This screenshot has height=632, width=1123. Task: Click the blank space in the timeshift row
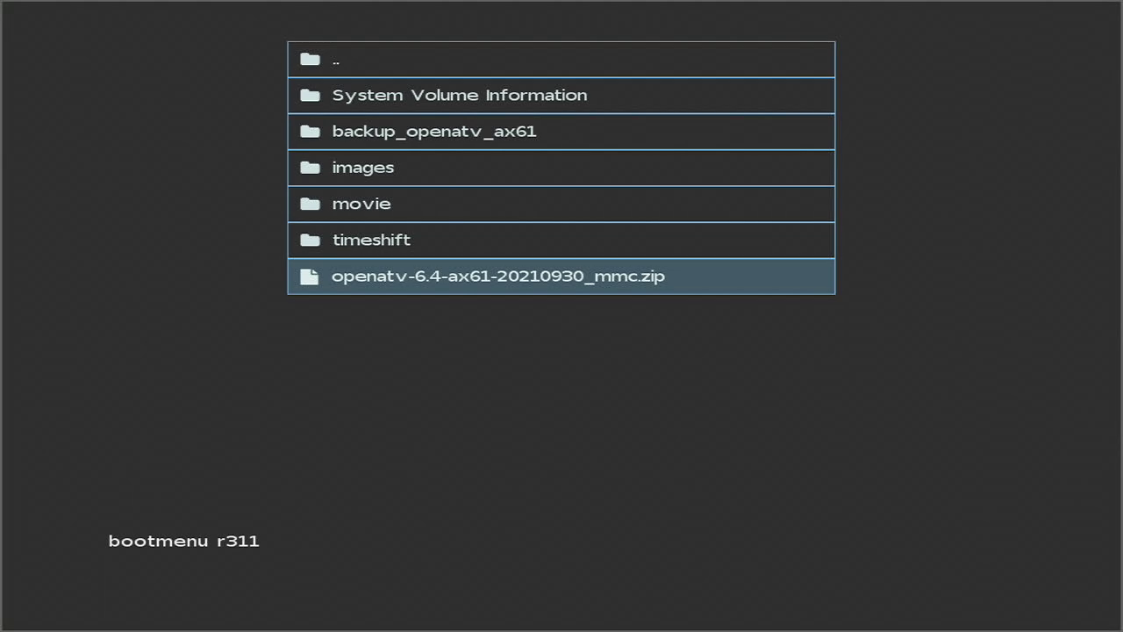[x=614, y=240]
